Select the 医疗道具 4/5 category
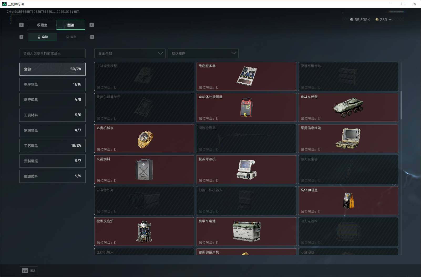Image resolution: width=421 pixels, height=277 pixels. pyautogui.click(x=53, y=100)
